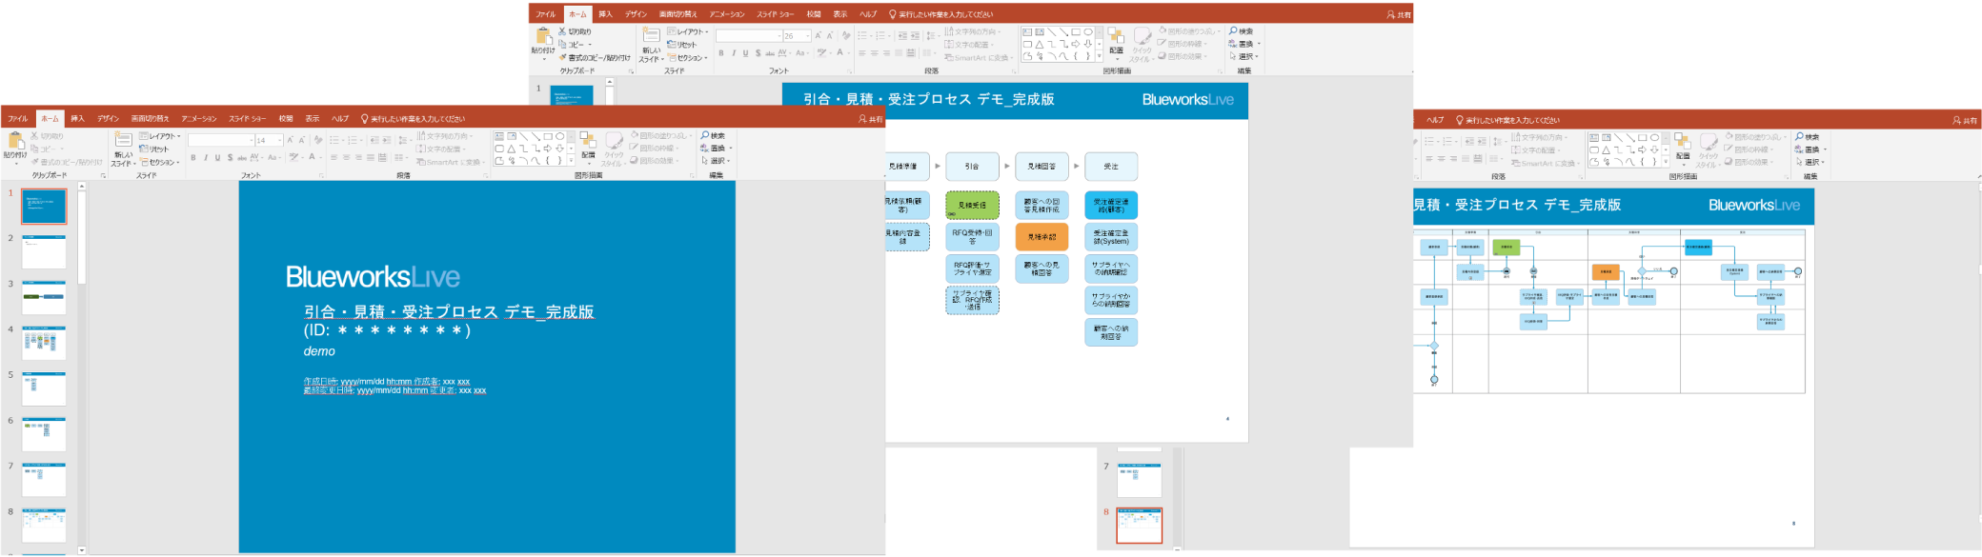Click the left window thumbnail panel scrollbar
This screenshot has height=557, width=1982.
[82, 367]
